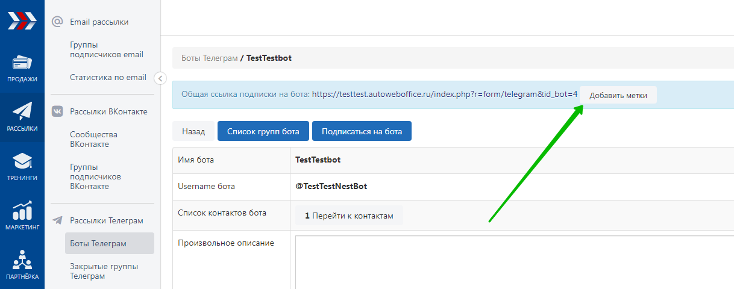This screenshot has height=289, width=734.
Task: Select Боты Телеграм in the sidebar
Action: [x=98, y=243]
